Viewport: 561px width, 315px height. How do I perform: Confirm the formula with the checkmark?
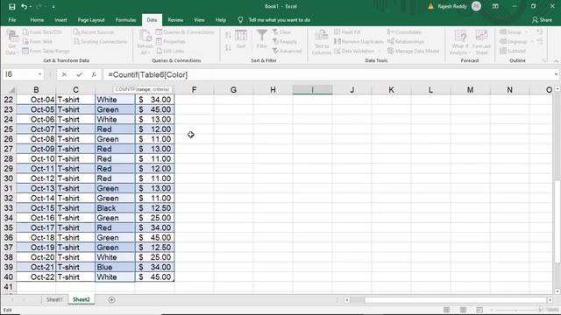(79, 74)
